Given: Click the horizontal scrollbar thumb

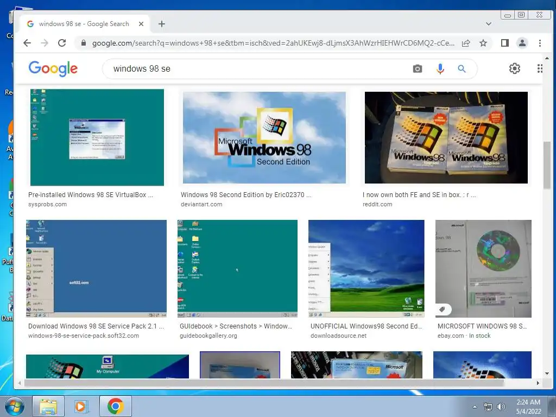Looking at the screenshot, I should tap(264, 383).
